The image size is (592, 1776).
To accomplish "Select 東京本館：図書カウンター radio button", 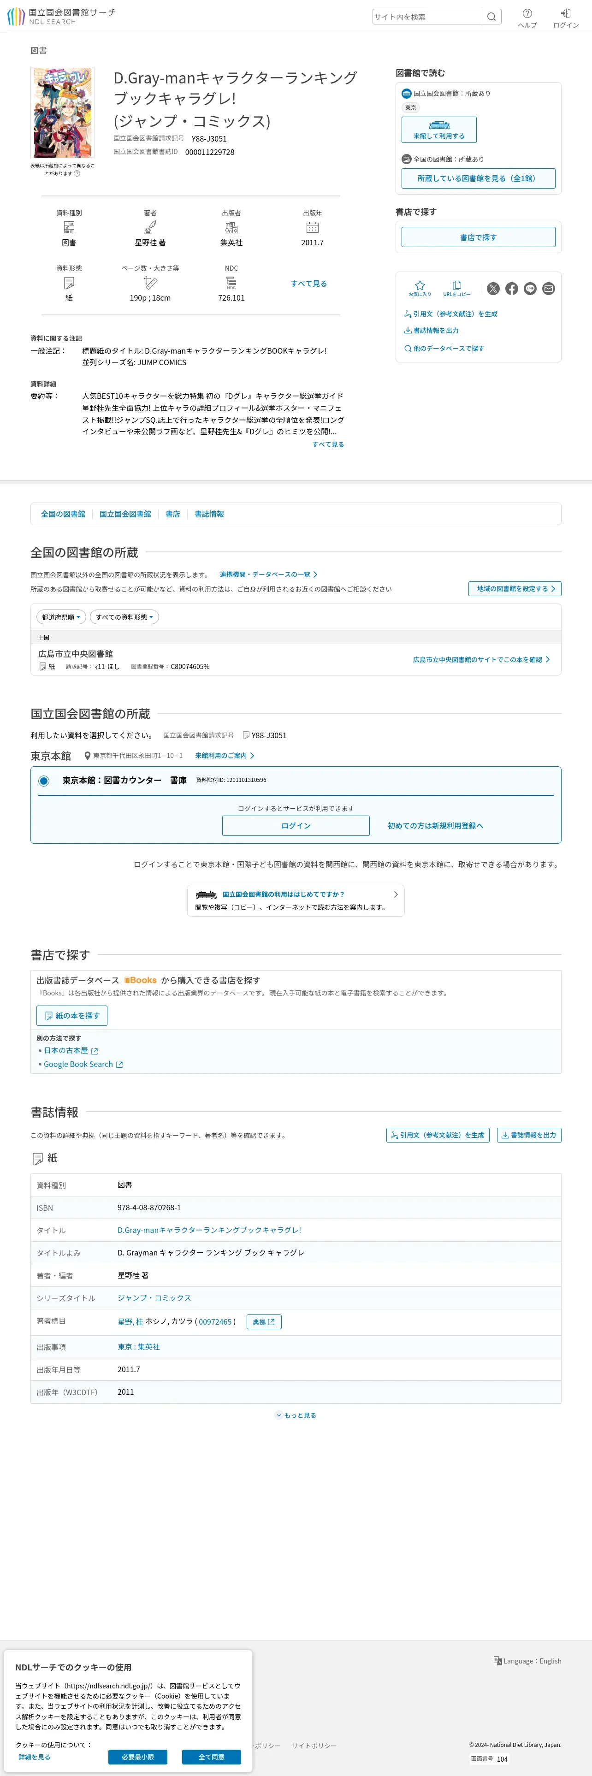I will (44, 781).
